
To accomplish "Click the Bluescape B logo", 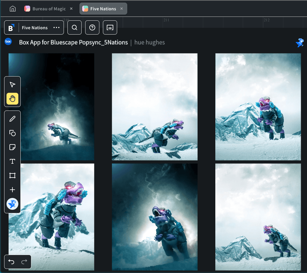I will click(x=11, y=28).
